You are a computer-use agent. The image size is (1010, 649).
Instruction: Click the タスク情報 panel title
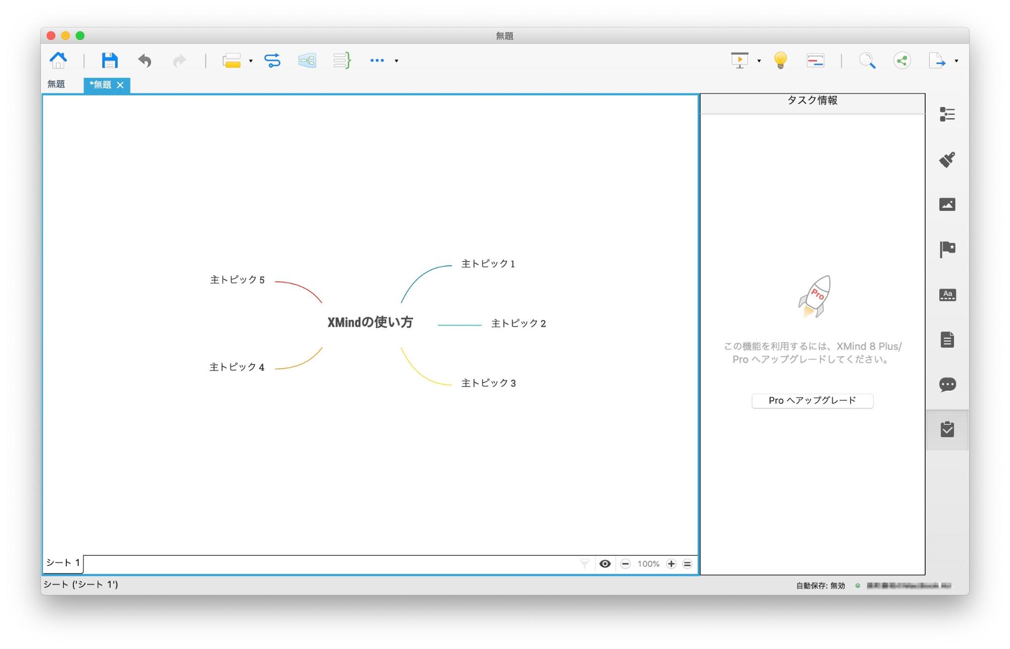coord(812,100)
